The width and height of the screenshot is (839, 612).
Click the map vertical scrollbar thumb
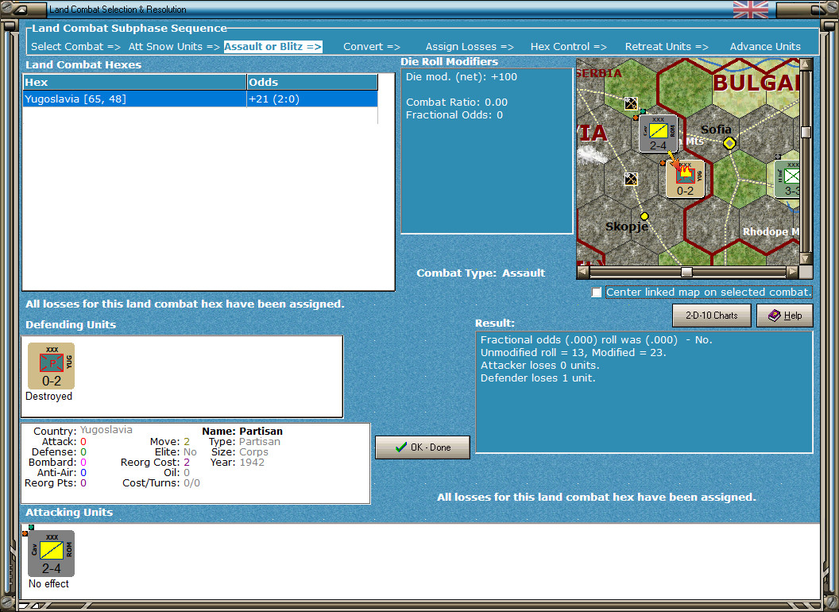[806, 132]
